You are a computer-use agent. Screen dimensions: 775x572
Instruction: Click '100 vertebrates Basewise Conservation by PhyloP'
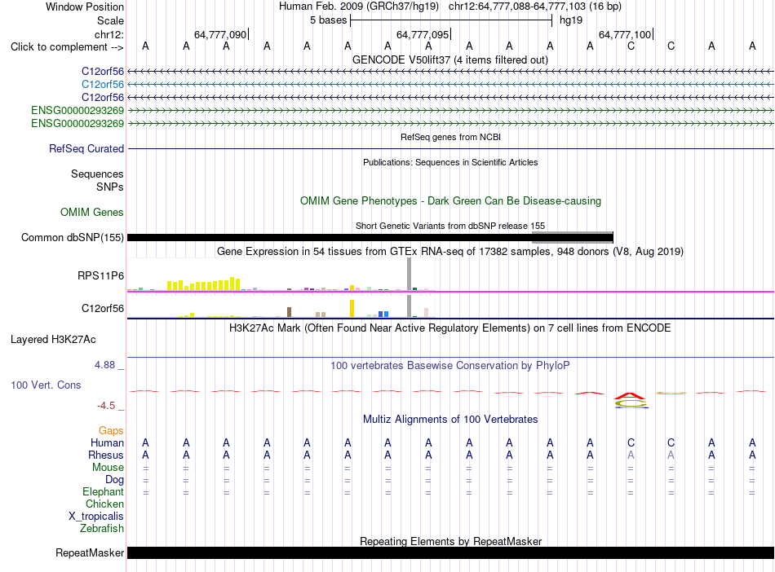pyautogui.click(x=449, y=366)
